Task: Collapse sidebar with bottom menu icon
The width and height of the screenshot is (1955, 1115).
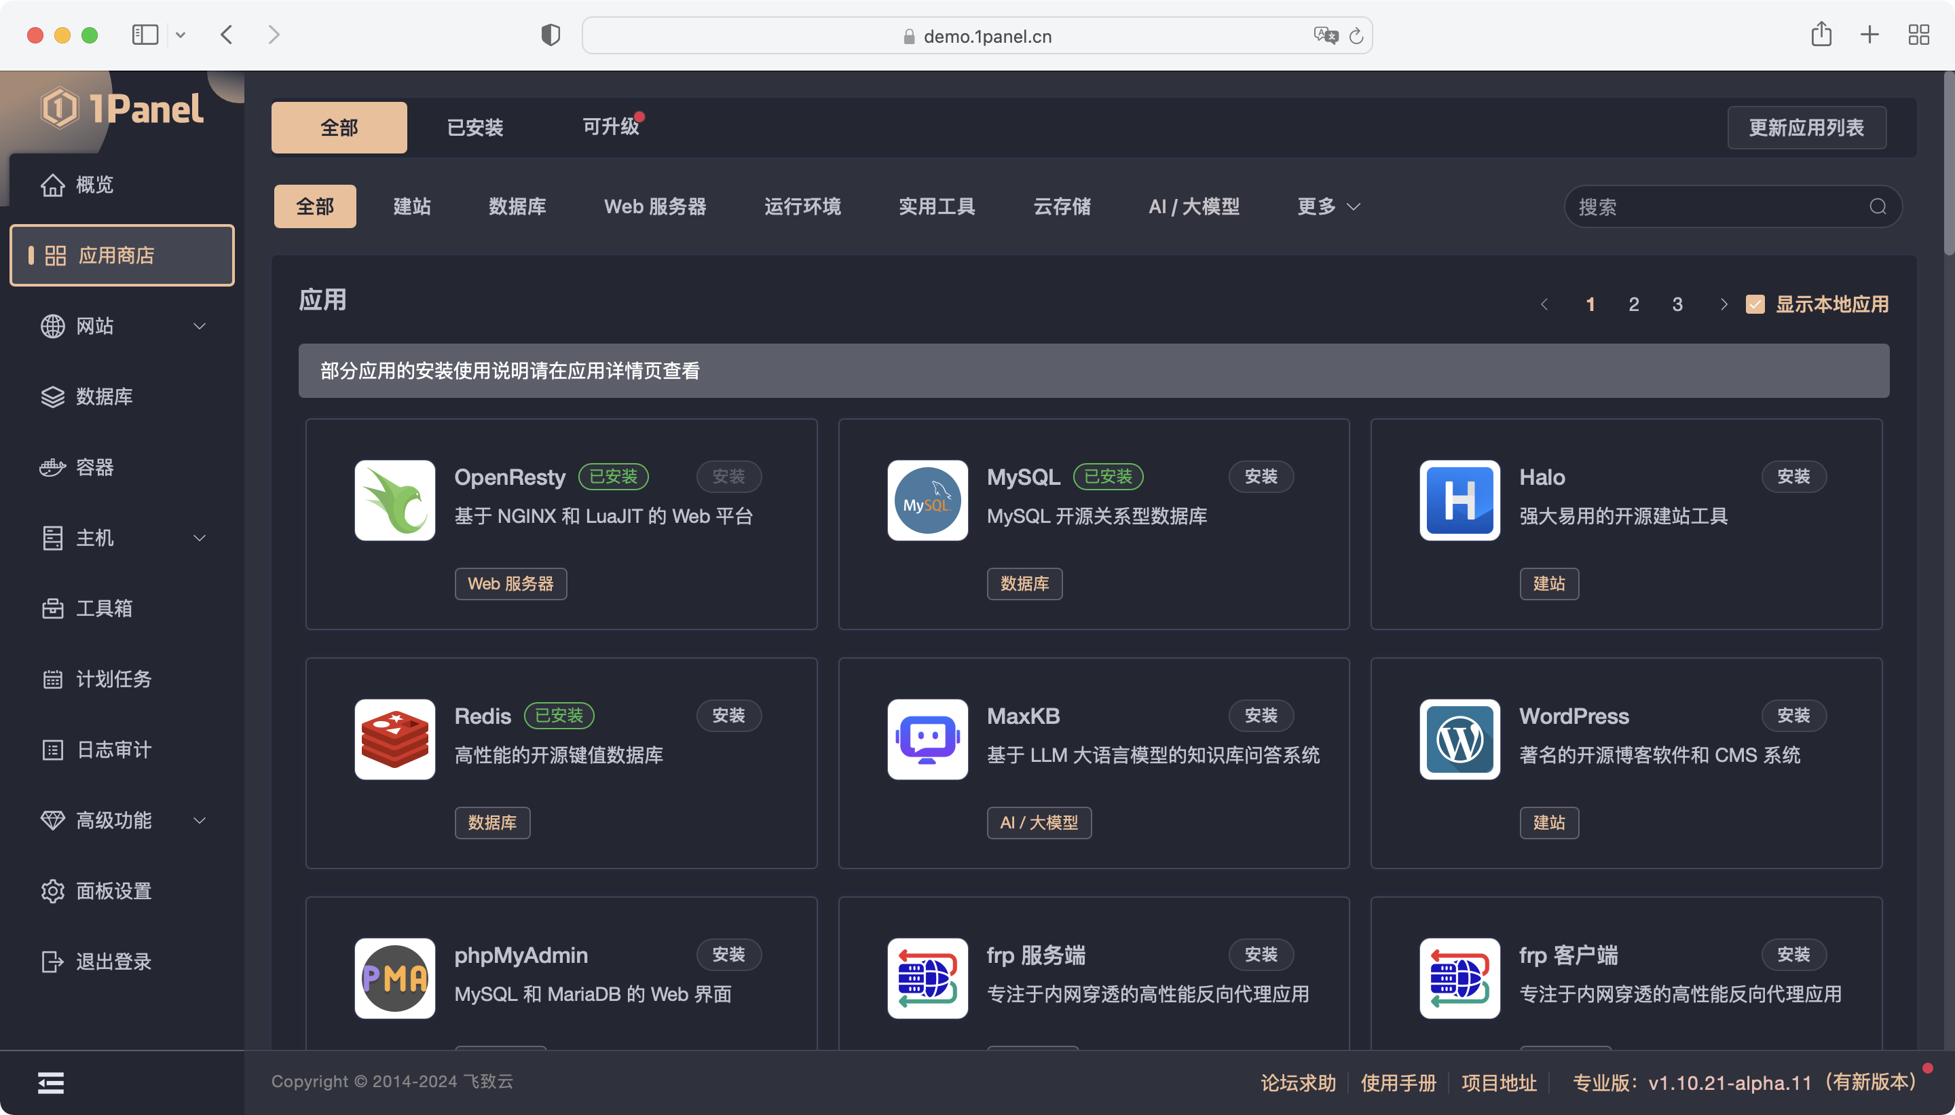Action: click(50, 1082)
